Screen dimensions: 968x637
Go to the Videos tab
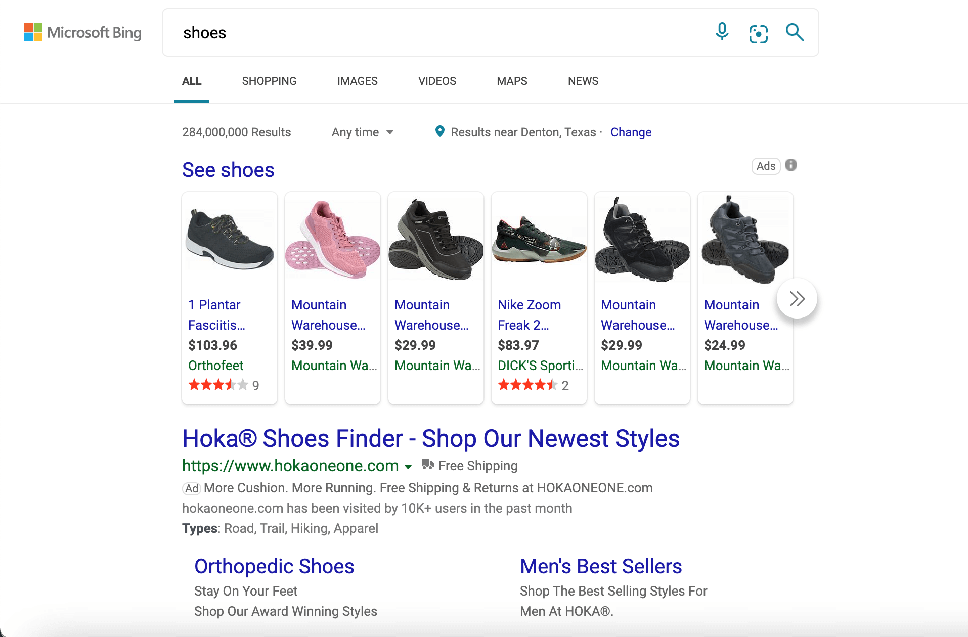437,81
